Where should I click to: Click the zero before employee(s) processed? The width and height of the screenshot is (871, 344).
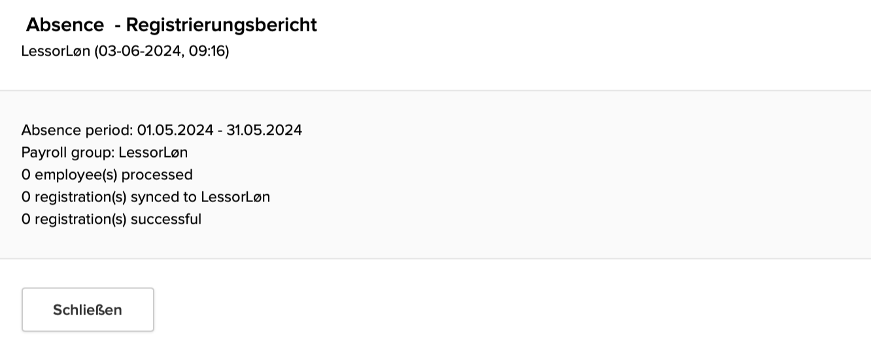coord(26,175)
